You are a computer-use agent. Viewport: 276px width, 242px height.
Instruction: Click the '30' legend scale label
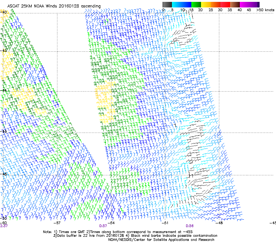click(220, 10)
